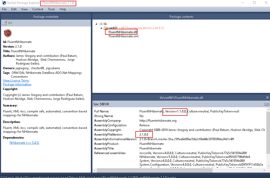Select the net461 folder node

click(113, 28)
